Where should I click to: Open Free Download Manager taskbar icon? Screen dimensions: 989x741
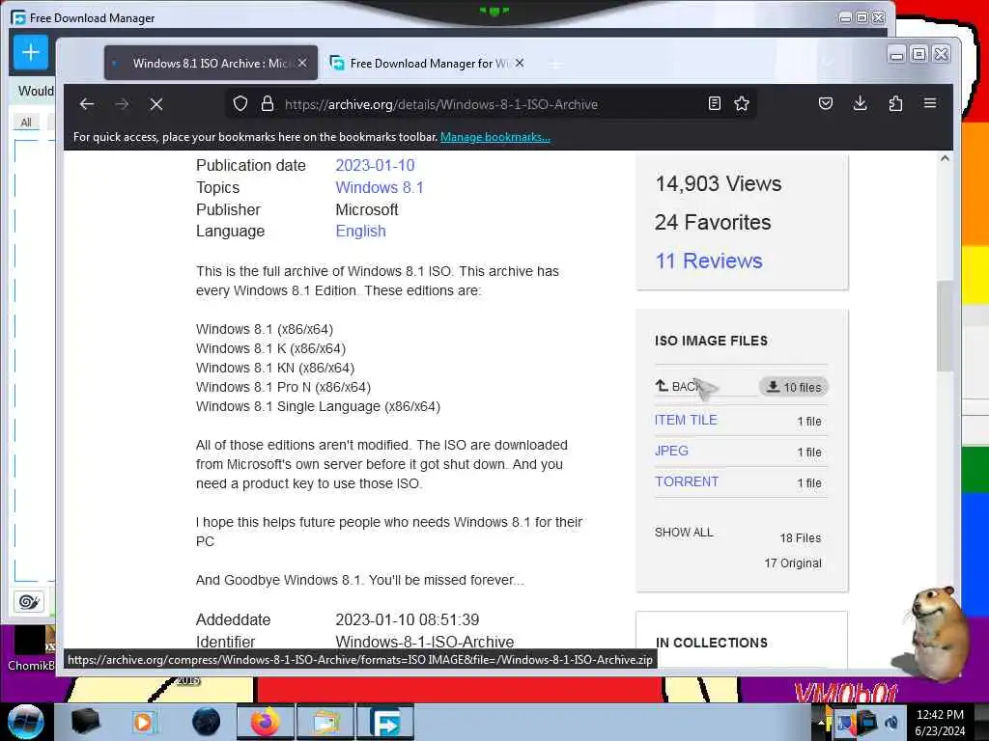click(385, 723)
